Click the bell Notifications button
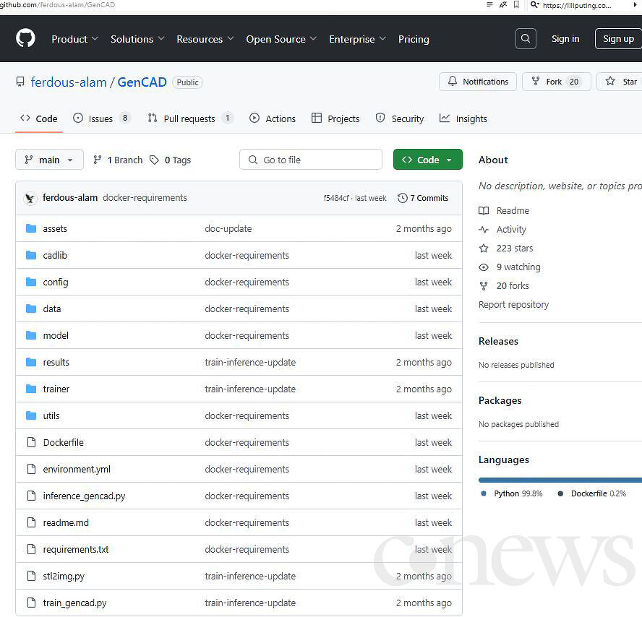 [x=477, y=82]
